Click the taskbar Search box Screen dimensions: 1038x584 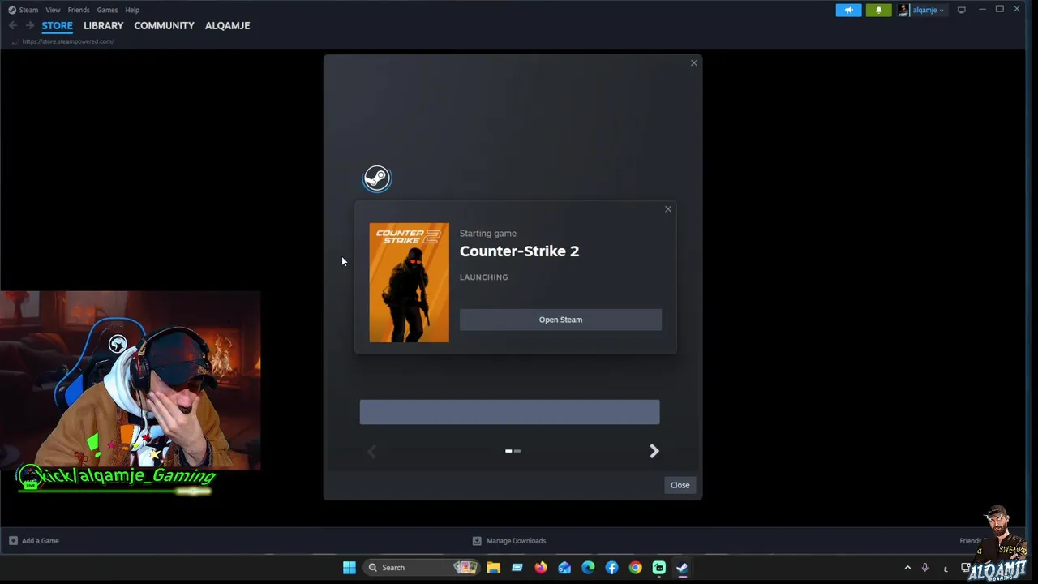click(421, 568)
